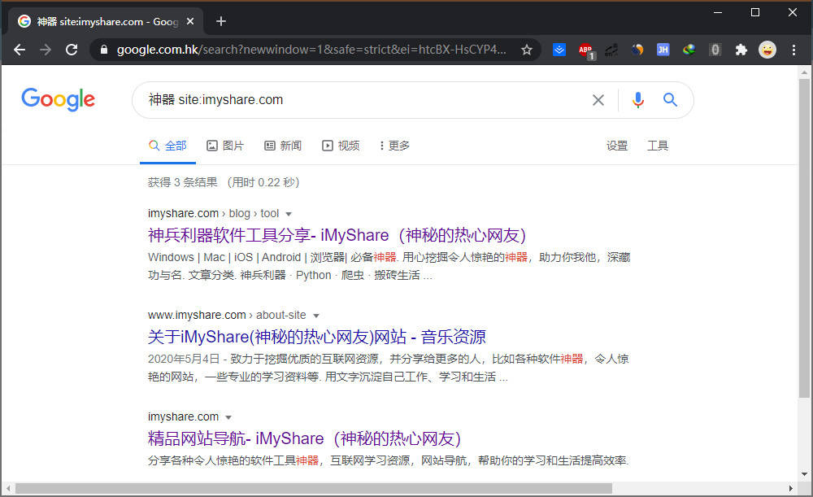Open the 工具 search tools menu
Viewport: 813px width, 497px height.
[x=658, y=146]
